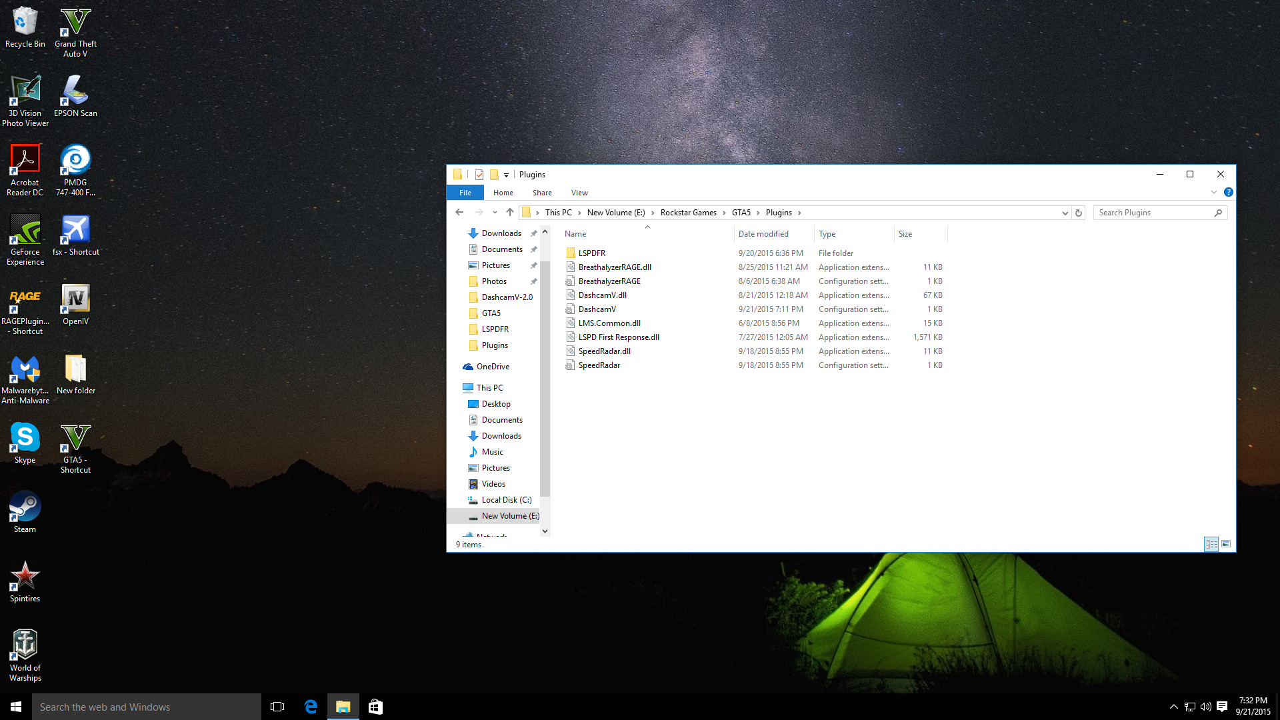
Task: Expand the ribbon with the chevron
Action: click(1214, 193)
